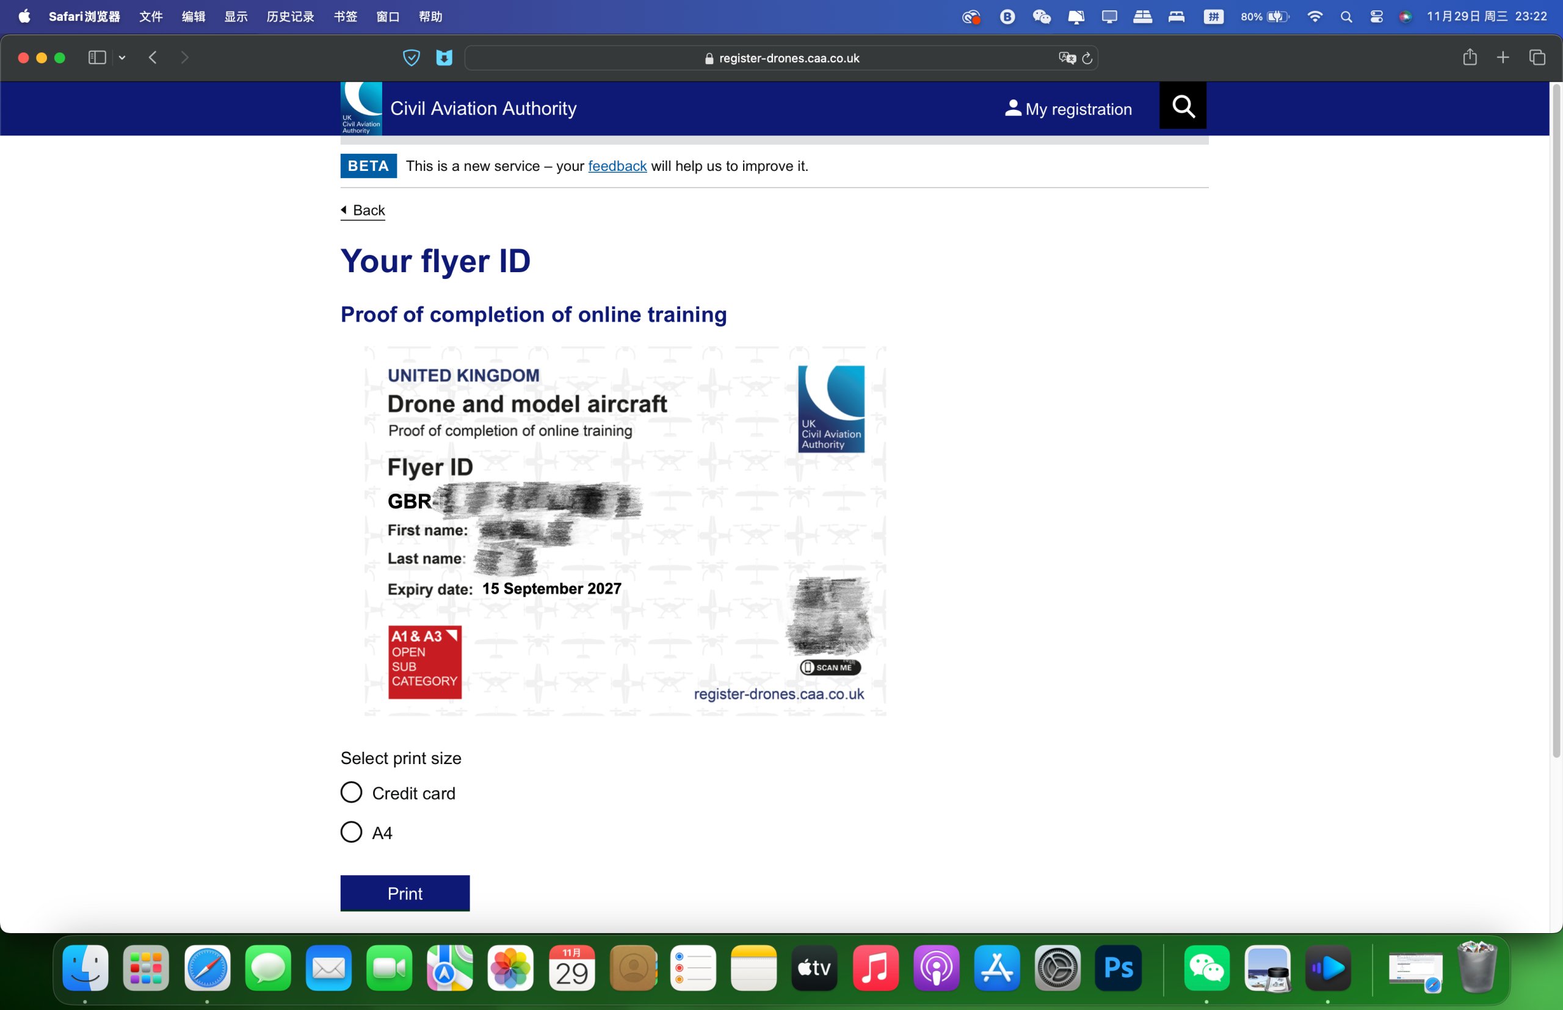Click the Wi-Fi status icon
Image resolution: width=1563 pixels, height=1010 pixels.
pyautogui.click(x=1315, y=17)
